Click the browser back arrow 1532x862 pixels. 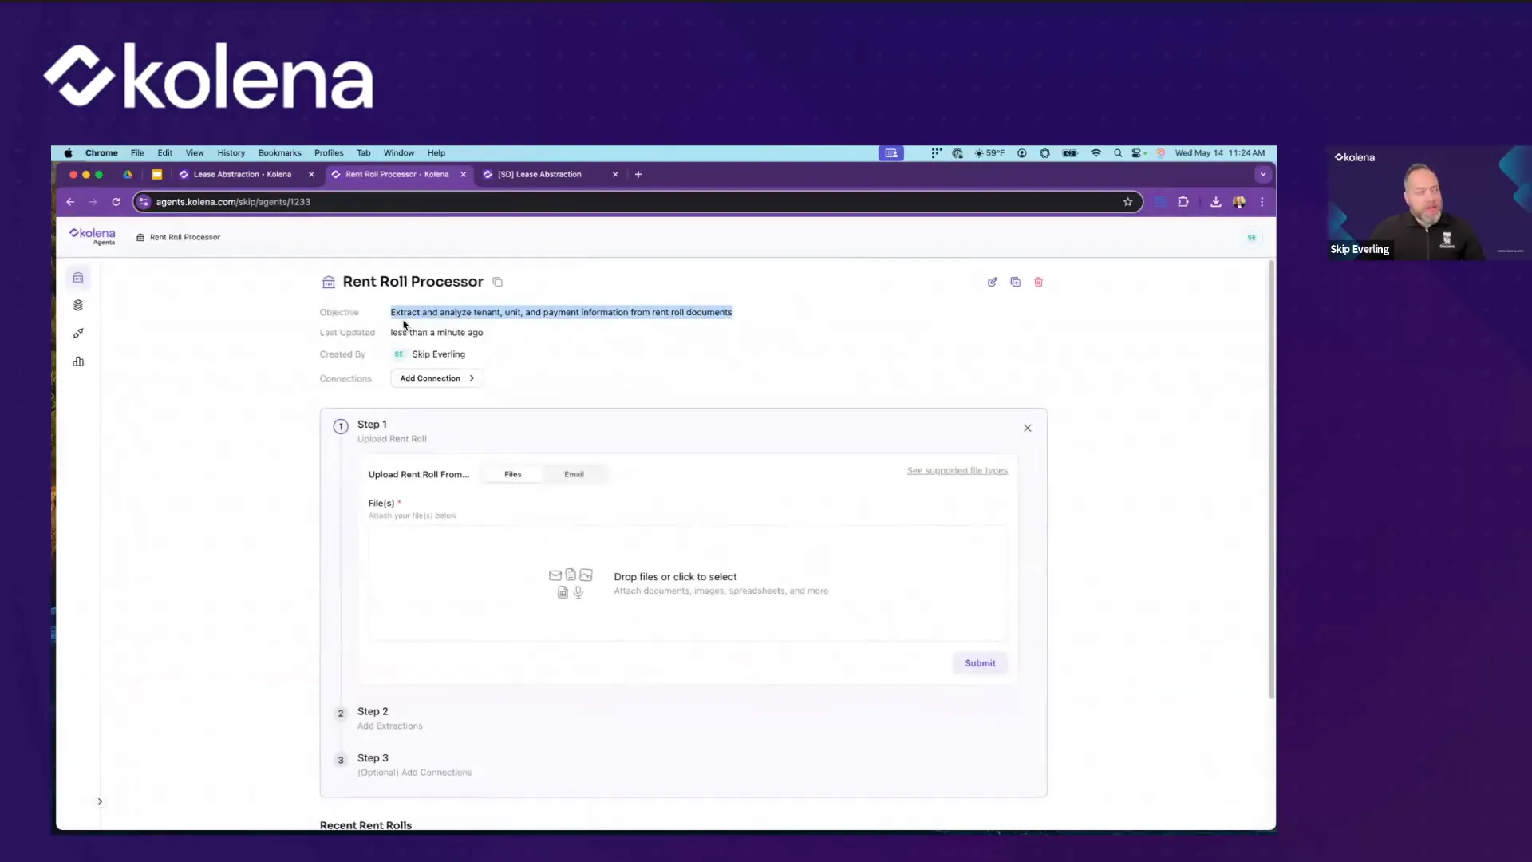(70, 202)
